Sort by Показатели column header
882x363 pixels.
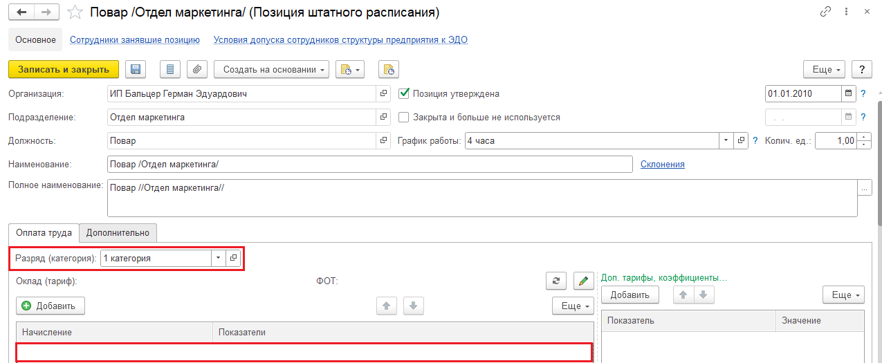(x=403, y=332)
